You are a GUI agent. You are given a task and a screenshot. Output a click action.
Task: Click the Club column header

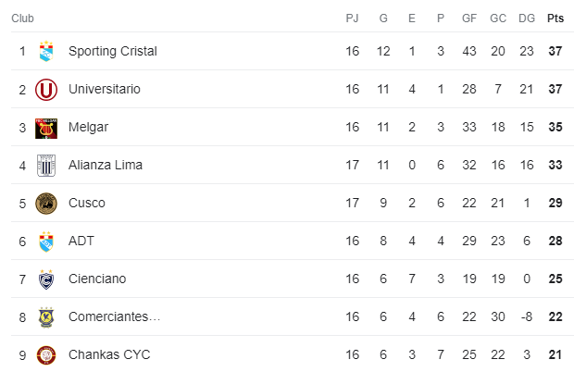[24, 19]
